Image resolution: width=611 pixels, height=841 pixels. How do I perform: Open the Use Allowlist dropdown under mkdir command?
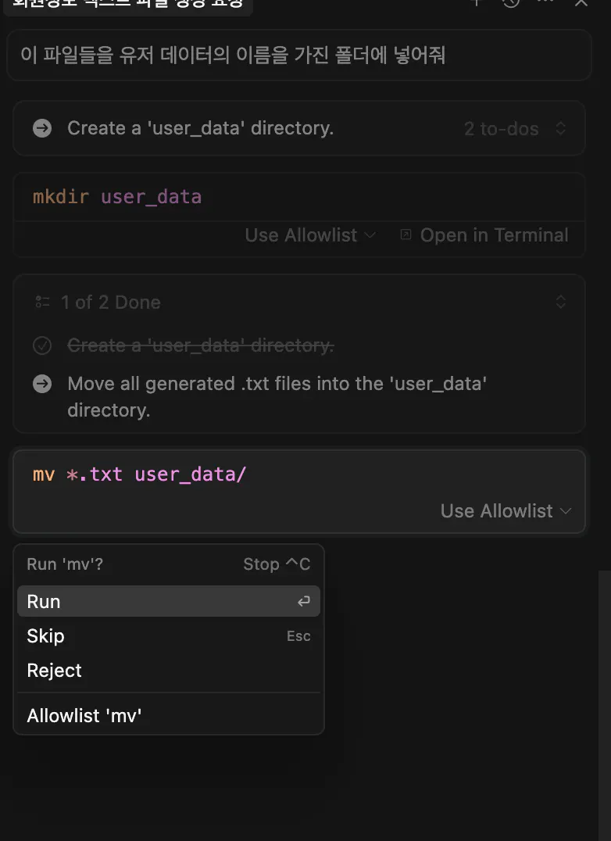(310, 235)
